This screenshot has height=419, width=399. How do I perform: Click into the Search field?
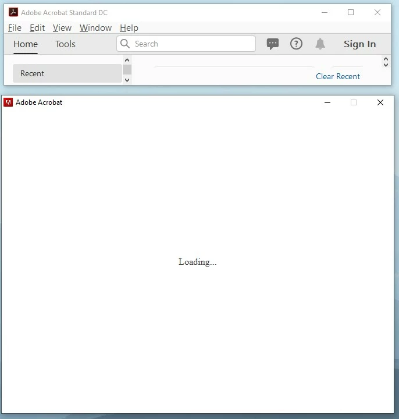click(186, 44)
